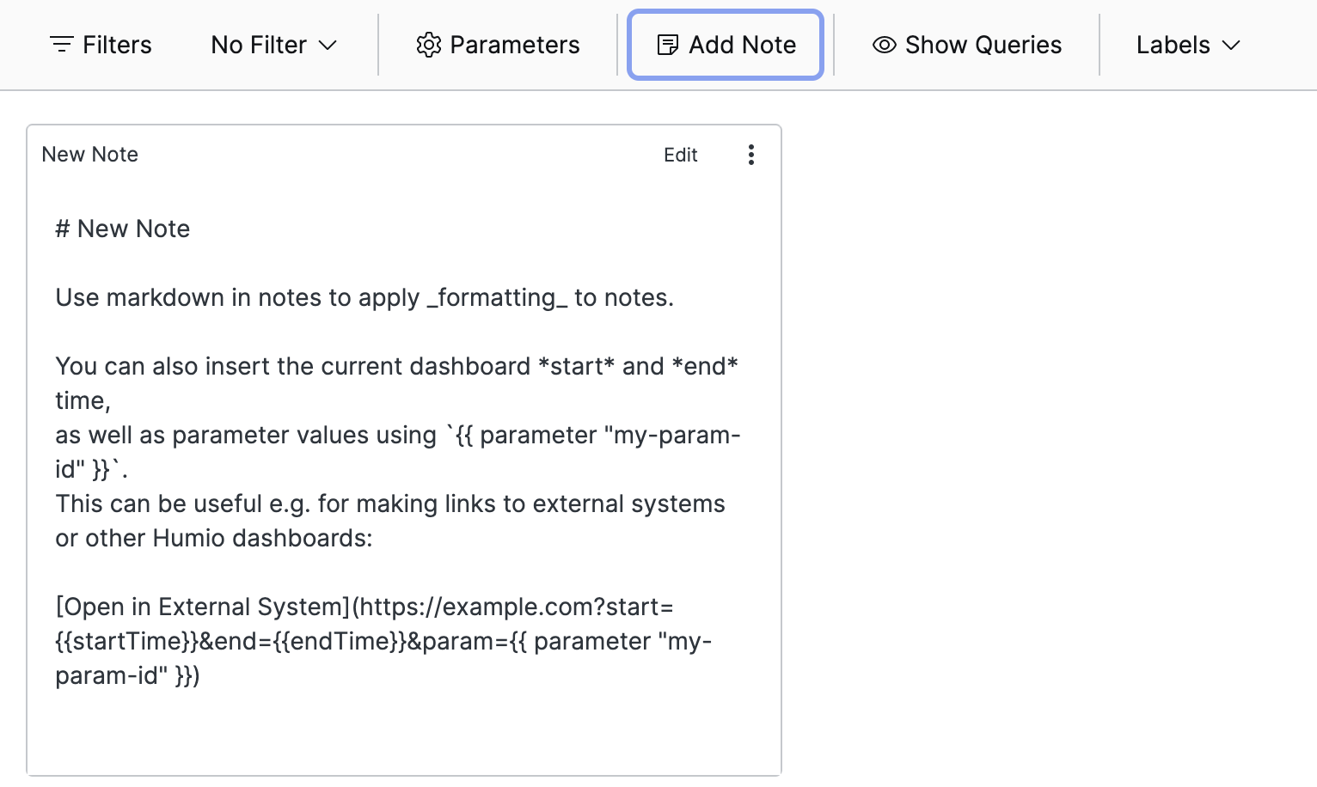Open the No Filter dropdown
This screenshot has height=787, width=1317.
(x=259, y=45)
